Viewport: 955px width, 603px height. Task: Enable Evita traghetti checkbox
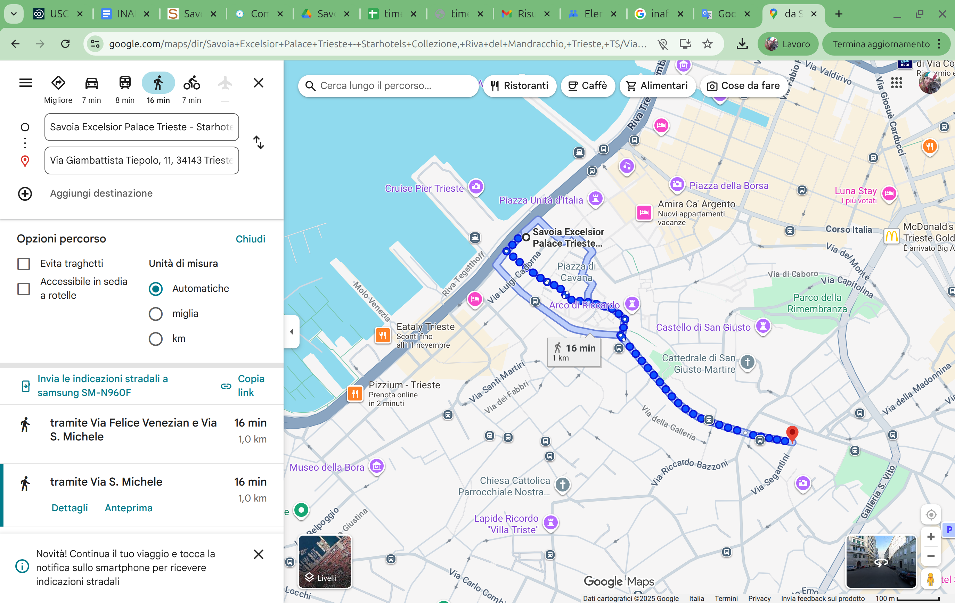pos(24,264)
